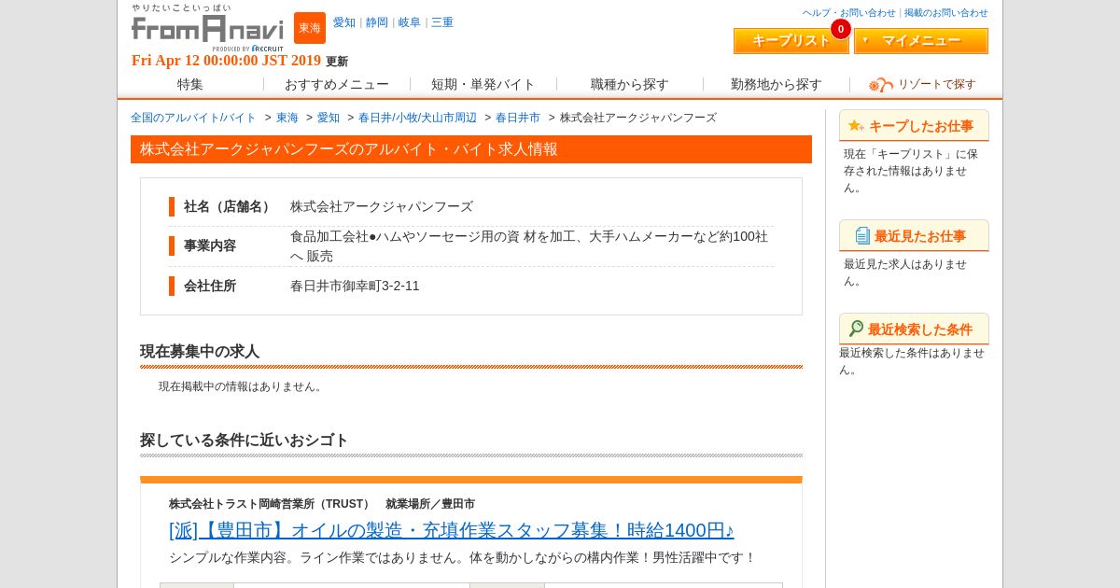Go to 東海 breadcrumb link
The width and height of the screenshot is (1120, 588).
[x=287, y=118]
